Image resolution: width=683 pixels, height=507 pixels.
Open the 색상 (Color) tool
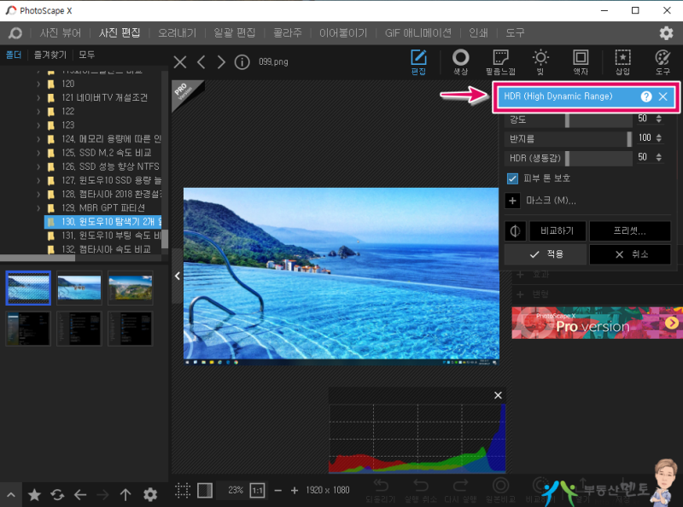pyautogui.click(x=460, y=61)
